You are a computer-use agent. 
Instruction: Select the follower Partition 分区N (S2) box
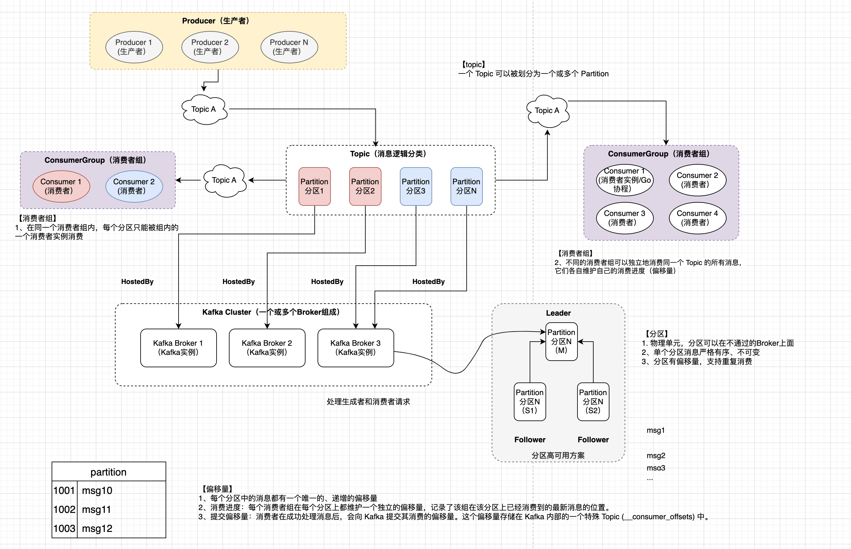tap(593, 402)
